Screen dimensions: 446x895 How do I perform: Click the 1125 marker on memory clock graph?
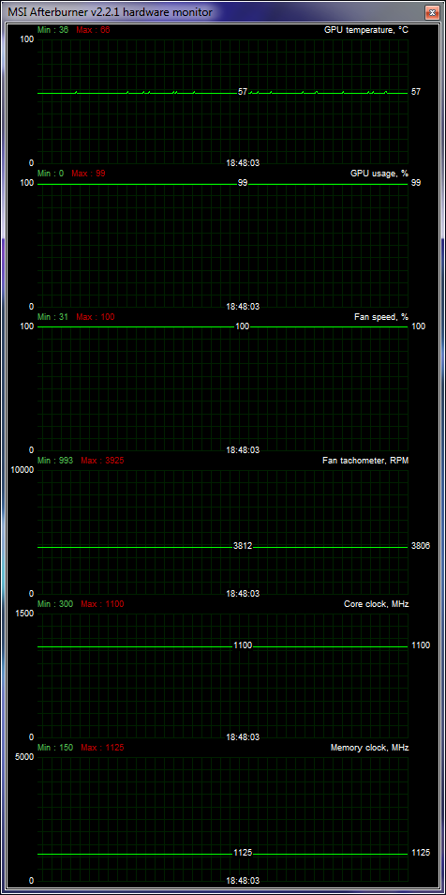pyautogui.click(x=243, y=853)
